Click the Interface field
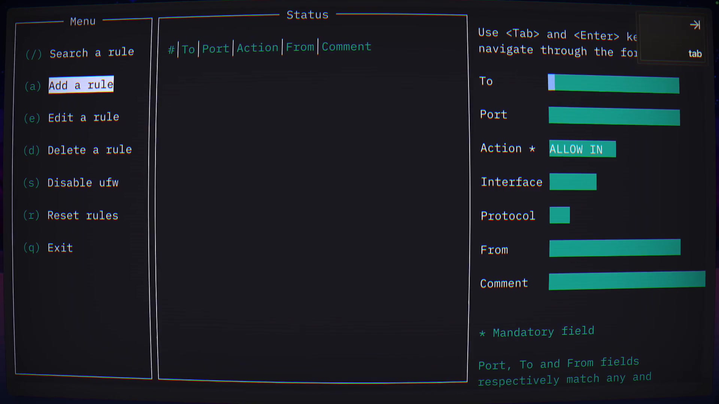 point(573,182)
